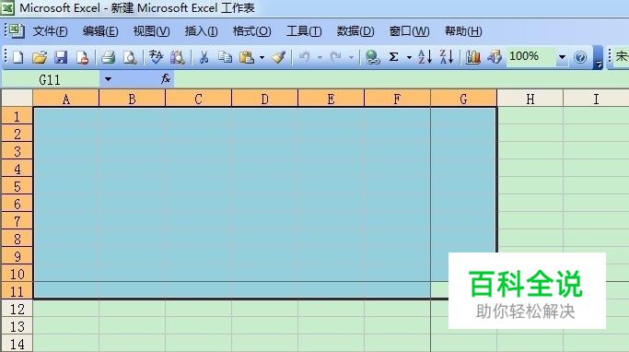Open the 数据(D) menu

[355, 31]
